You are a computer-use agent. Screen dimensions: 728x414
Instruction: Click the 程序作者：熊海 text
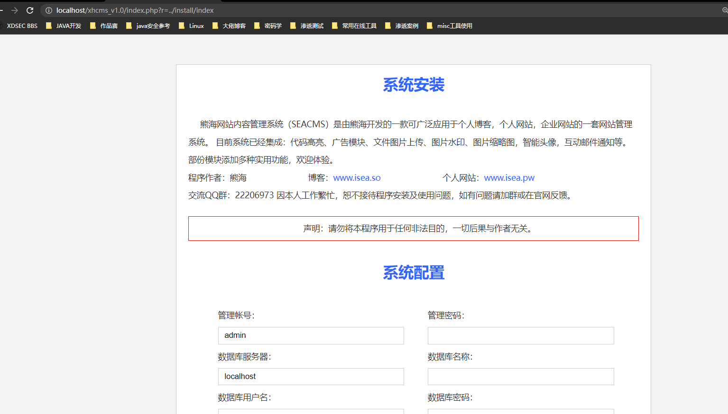[x=217, y=178]
